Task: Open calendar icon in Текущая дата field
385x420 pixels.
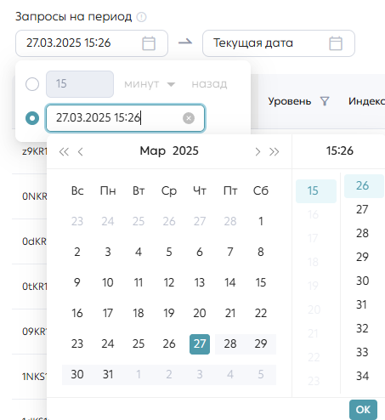Action: [x=336, y=43]
